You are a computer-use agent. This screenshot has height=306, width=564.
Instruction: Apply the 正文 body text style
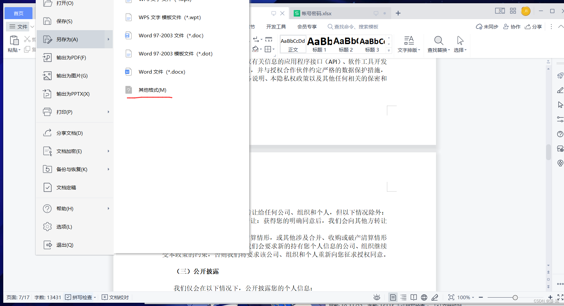point(293,44)
